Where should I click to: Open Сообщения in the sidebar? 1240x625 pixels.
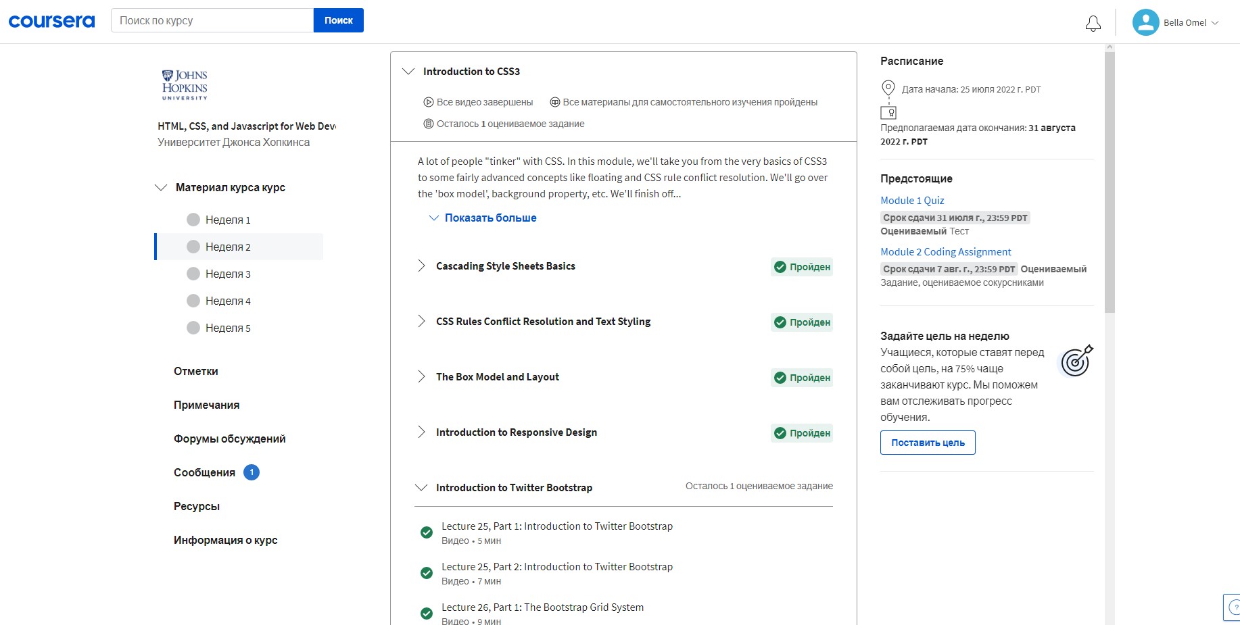[204, 472]
